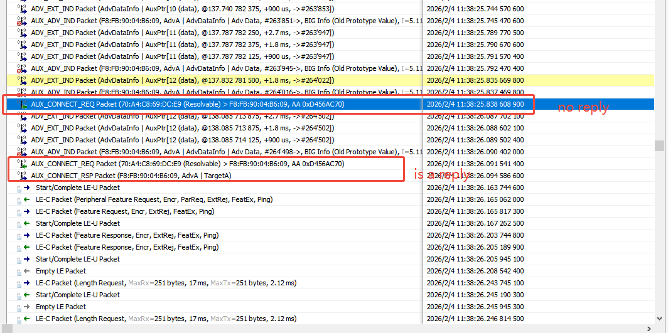Click timestamp 2026/2/4 11:38:26.165 062 000
The width and height of the screenshot is (668, 333).
(475, 199)
